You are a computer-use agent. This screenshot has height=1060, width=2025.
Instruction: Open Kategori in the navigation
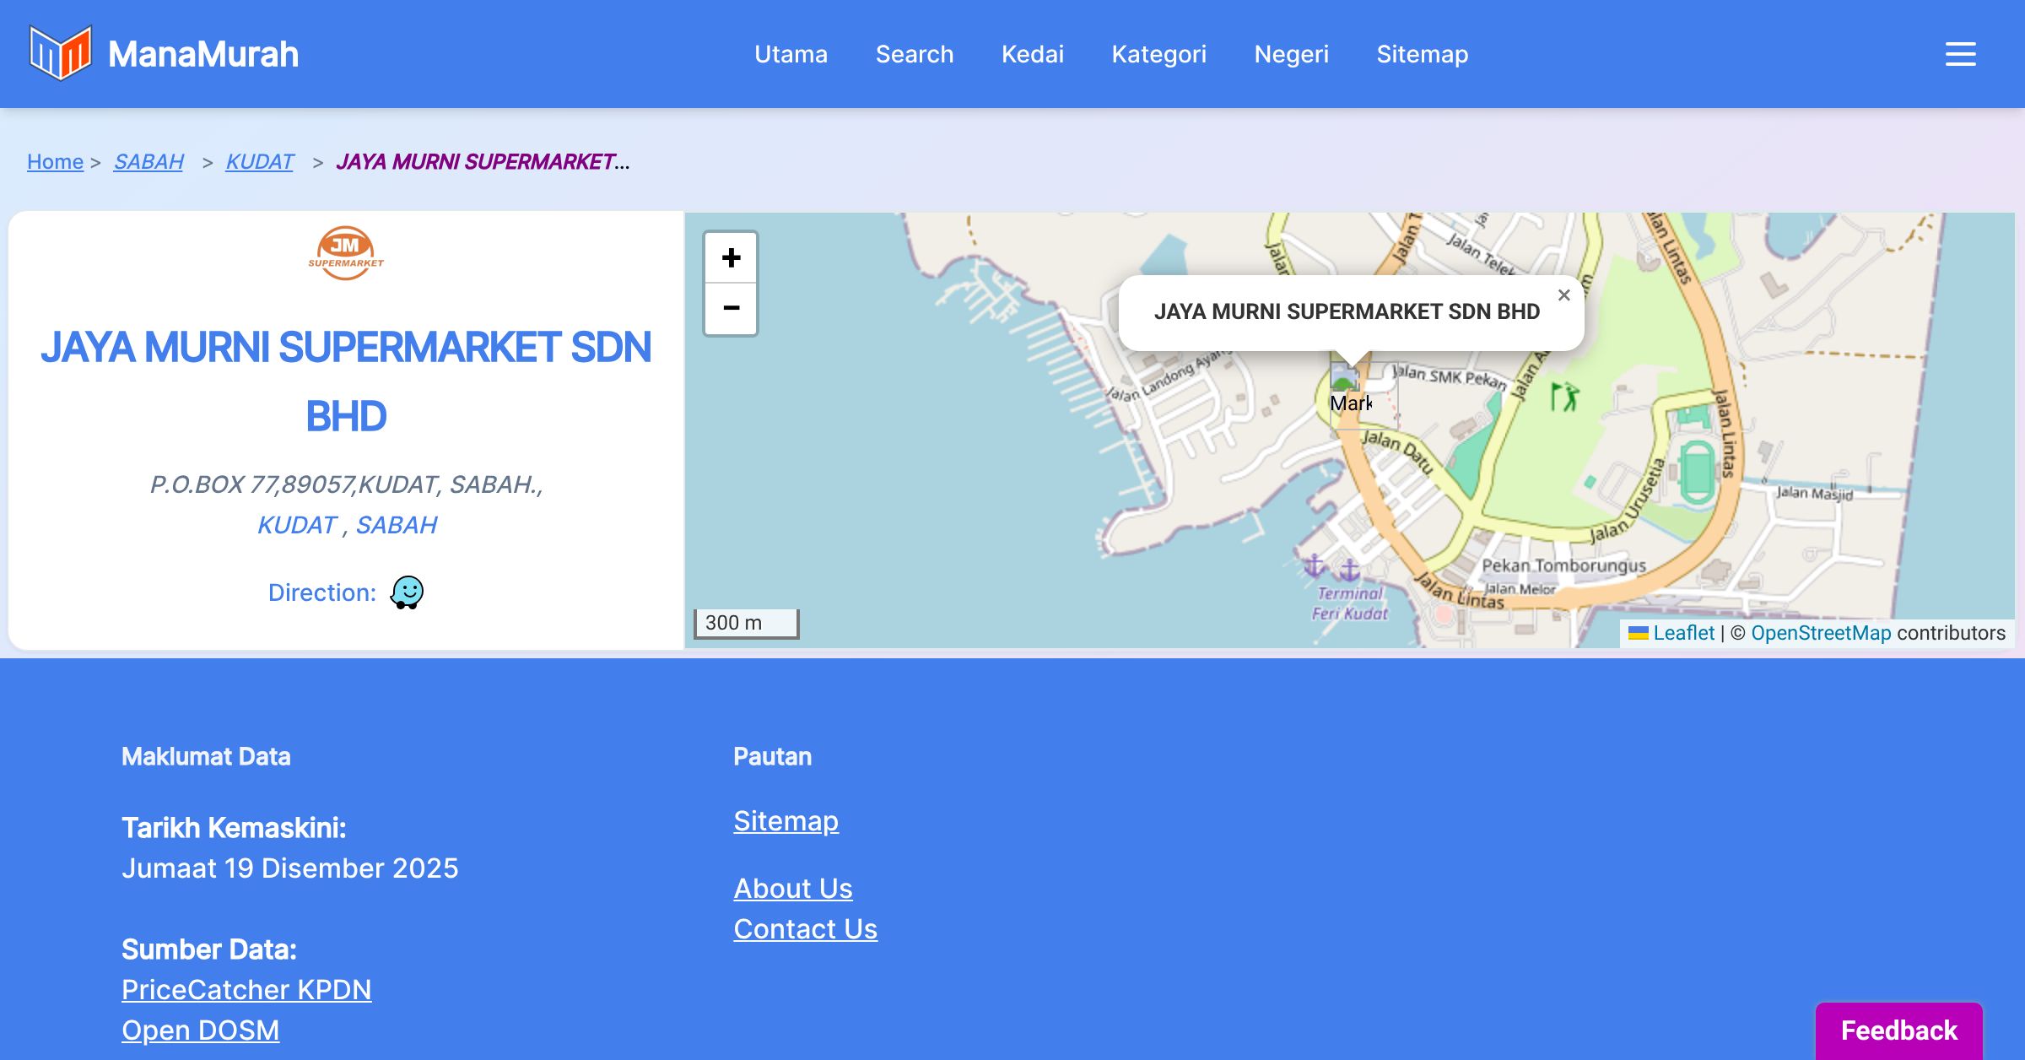point(1158,54)
